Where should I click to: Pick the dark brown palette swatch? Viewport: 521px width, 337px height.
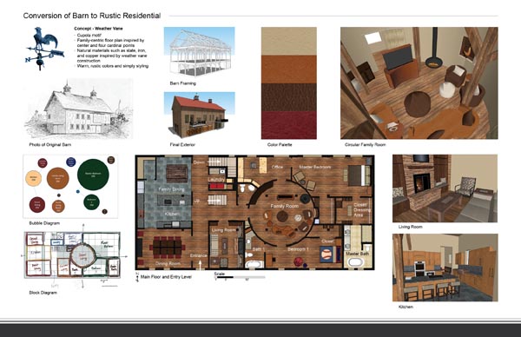point(289,97)
